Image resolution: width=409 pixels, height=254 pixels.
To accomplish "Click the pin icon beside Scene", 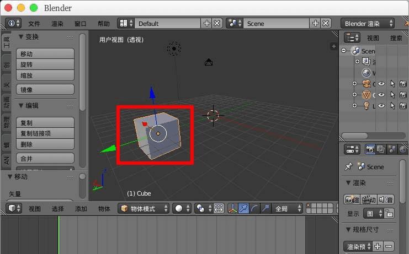I will (x=348, y=166).
